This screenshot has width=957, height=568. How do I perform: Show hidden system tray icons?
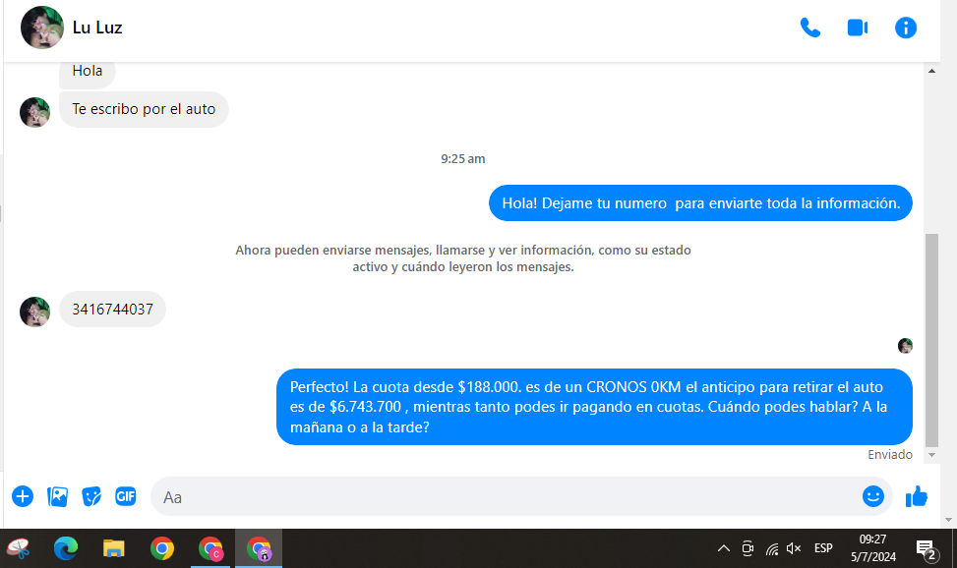(723, 548)
